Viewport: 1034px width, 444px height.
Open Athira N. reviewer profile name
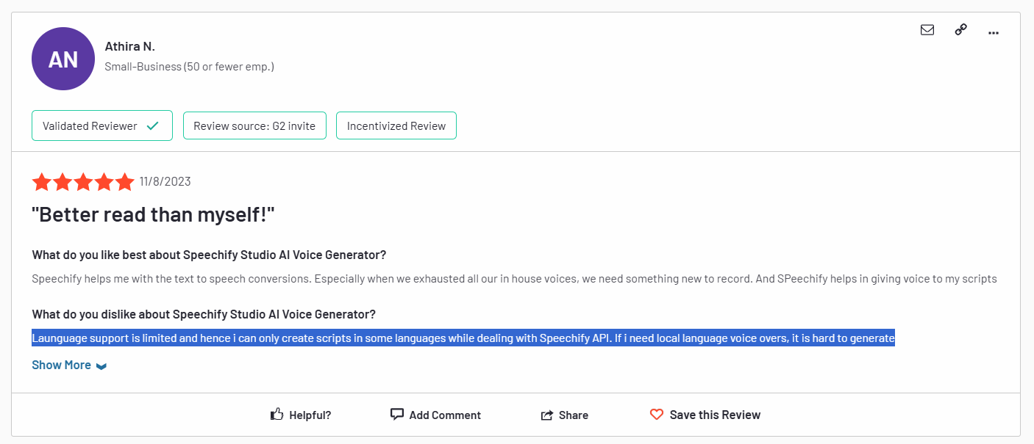pos(130,46)
